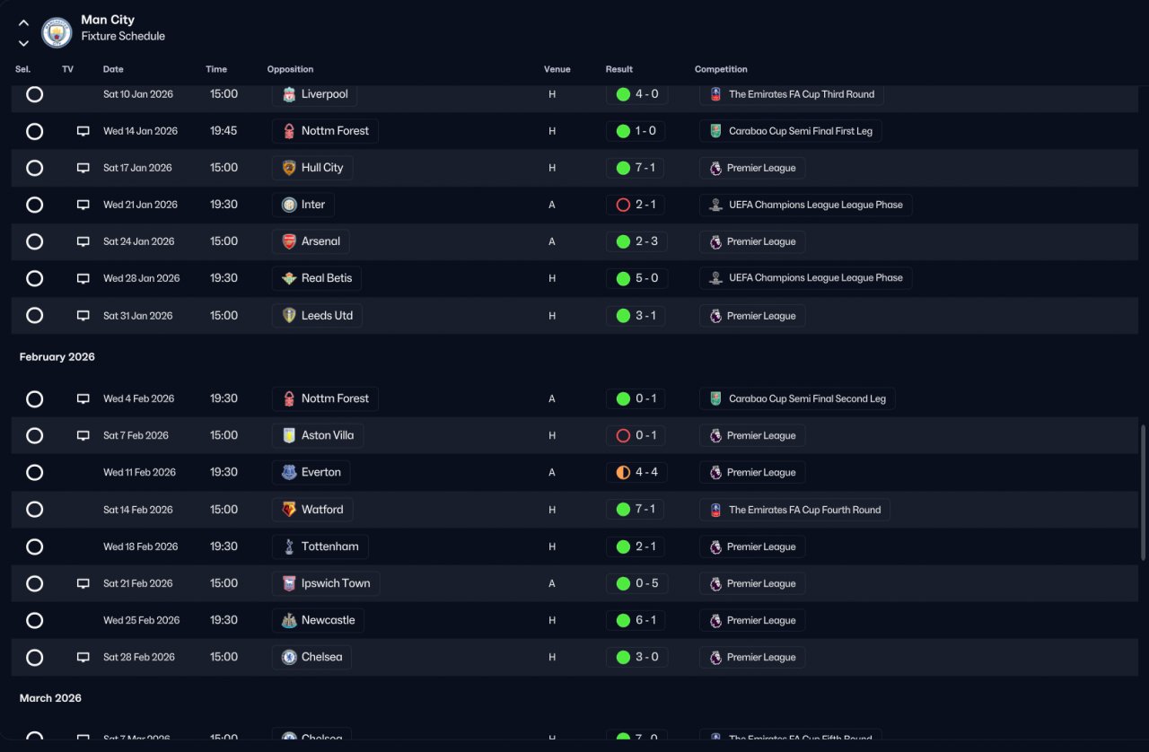Image resolution: width=1149 pixels, height=752 pixels.
Task: Click the Man City club badge
Action: [57, 32]
